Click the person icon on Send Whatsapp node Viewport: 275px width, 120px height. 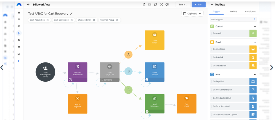(147, 111)
